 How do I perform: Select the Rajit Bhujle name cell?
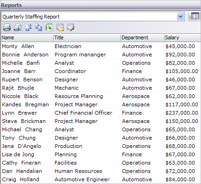(27, 88)
